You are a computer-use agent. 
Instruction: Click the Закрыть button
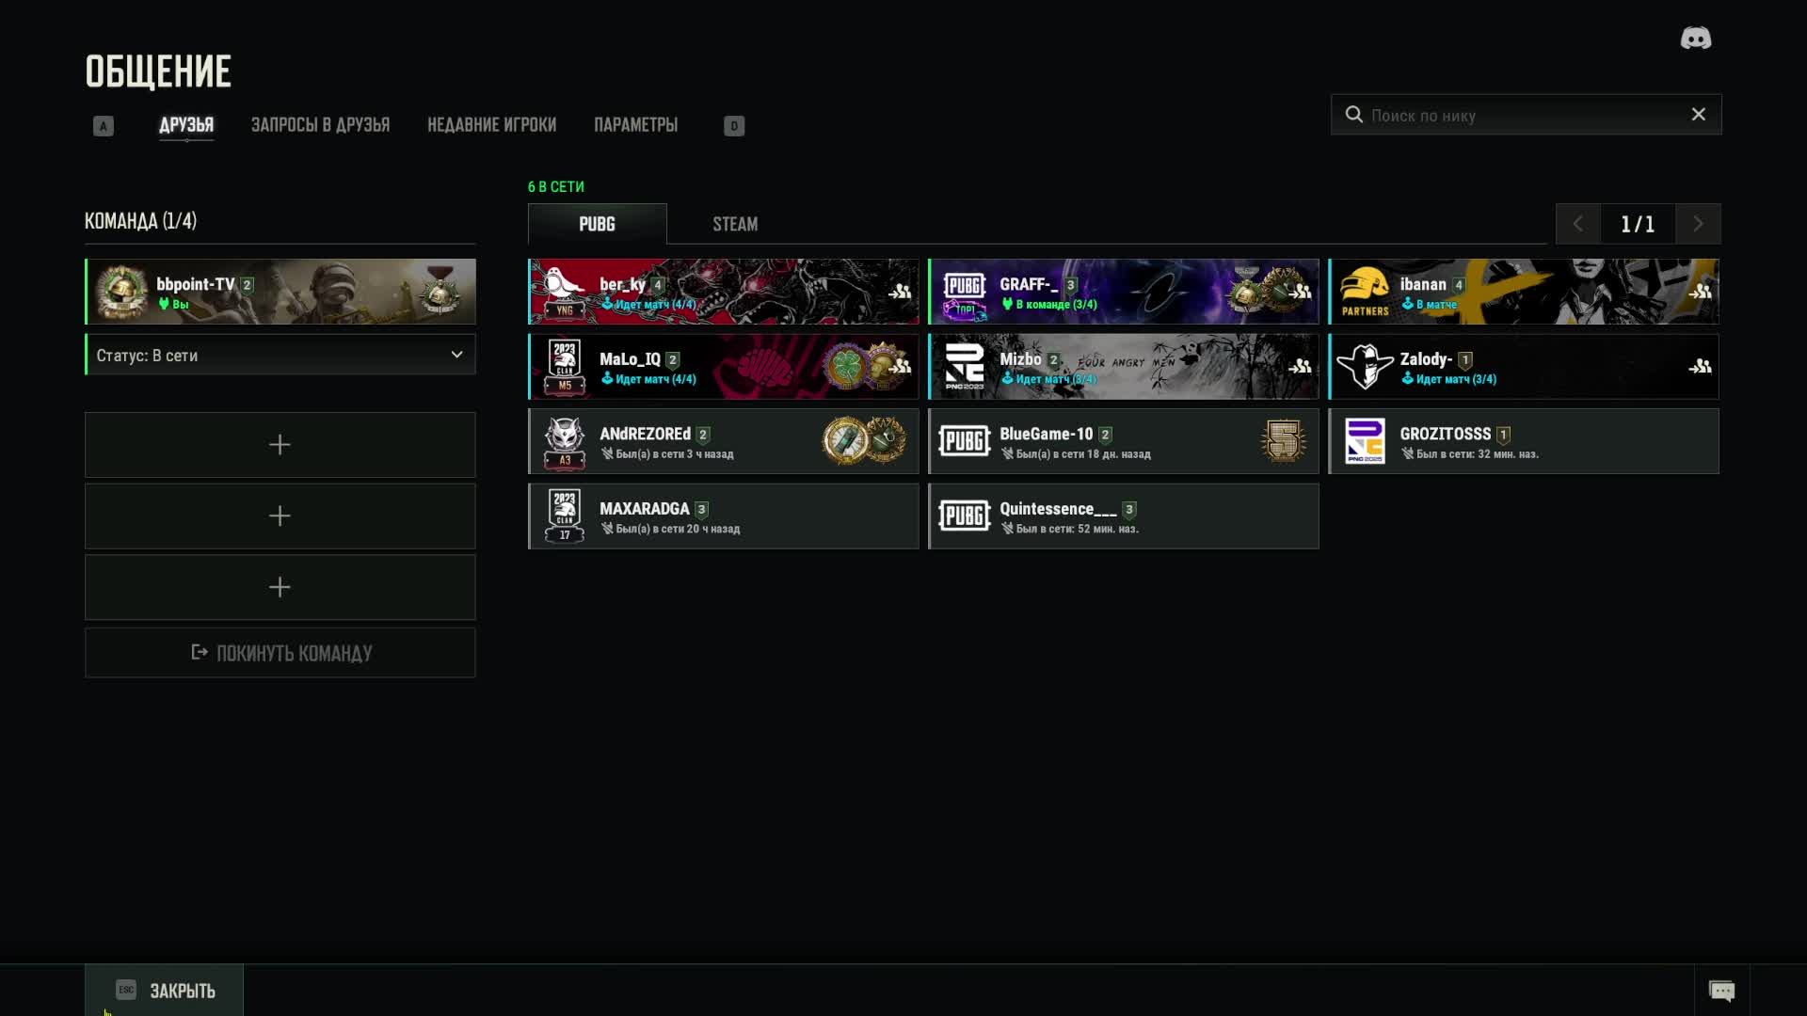point(165,990)
